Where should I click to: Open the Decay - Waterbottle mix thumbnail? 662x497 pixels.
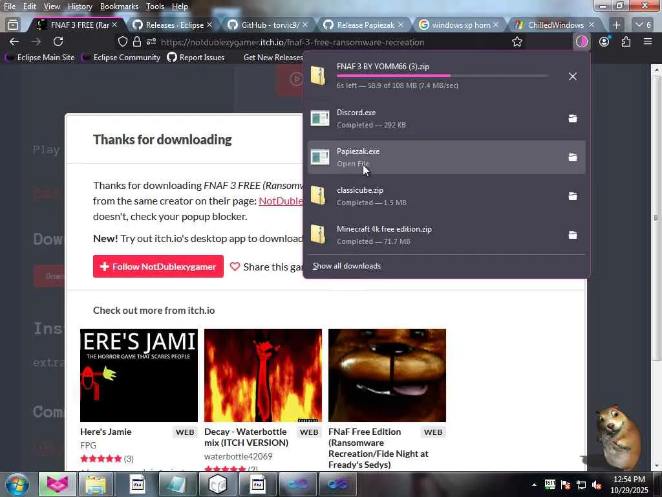(x=263, y=375)
